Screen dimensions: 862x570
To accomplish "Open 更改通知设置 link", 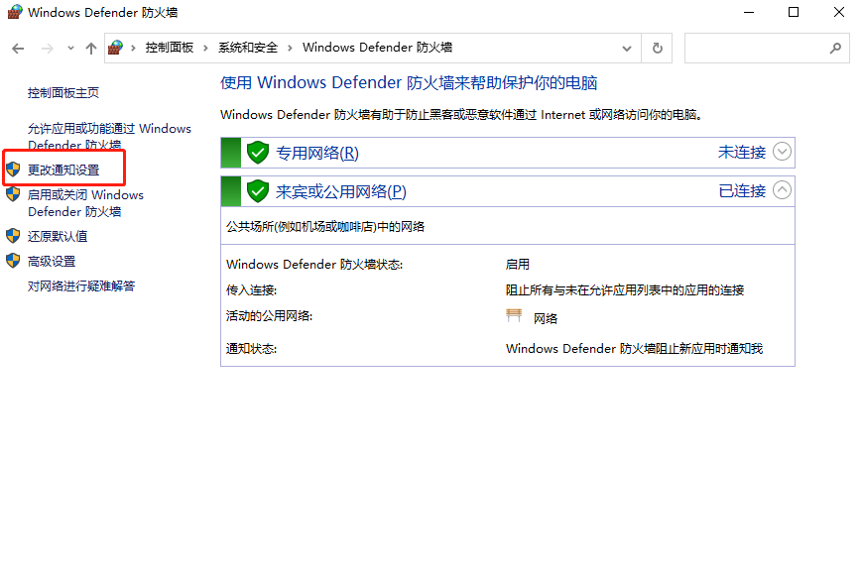I will 63,170.
